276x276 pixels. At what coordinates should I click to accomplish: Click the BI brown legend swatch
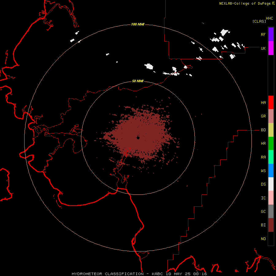pyautogui.click(x=271, y=225)
